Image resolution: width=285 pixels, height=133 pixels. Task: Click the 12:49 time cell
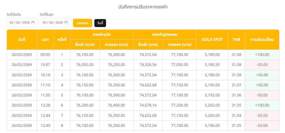45,125
